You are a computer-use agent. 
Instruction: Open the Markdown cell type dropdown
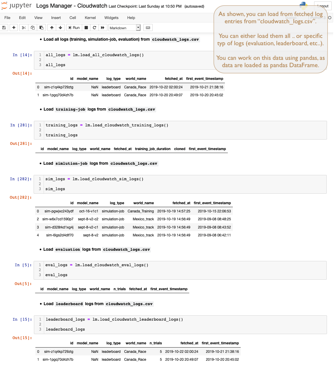125,28
